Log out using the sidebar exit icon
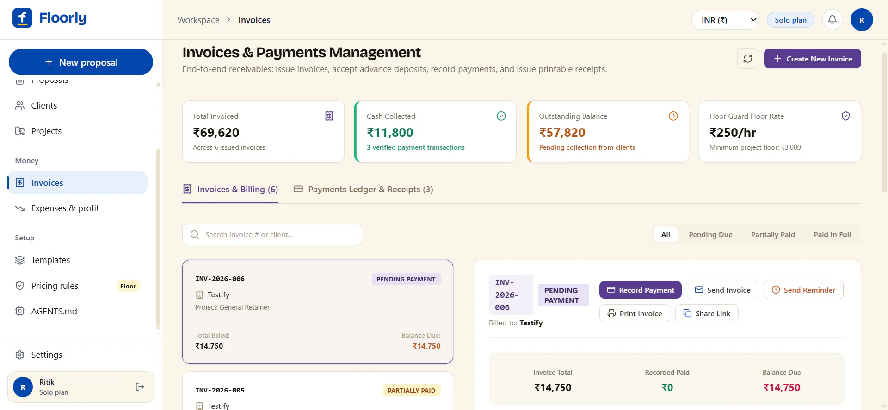This screenshot has width=888, height=410. point(140,387)
